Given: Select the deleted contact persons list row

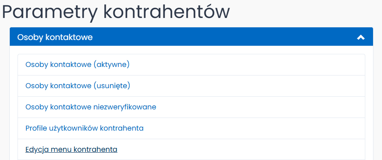Looking at the screenshot, I should tap(191, 86).
